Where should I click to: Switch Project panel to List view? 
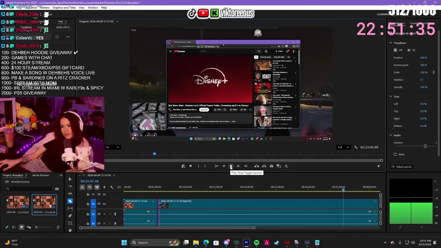(14, 227)
